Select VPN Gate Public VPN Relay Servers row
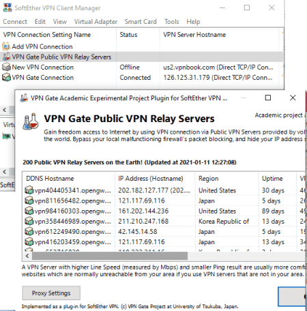Image resolution: width=307 pixels, height=311 pixels. click(142, 57)
